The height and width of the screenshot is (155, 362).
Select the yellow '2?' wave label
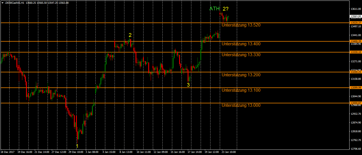tap(226, 9)
